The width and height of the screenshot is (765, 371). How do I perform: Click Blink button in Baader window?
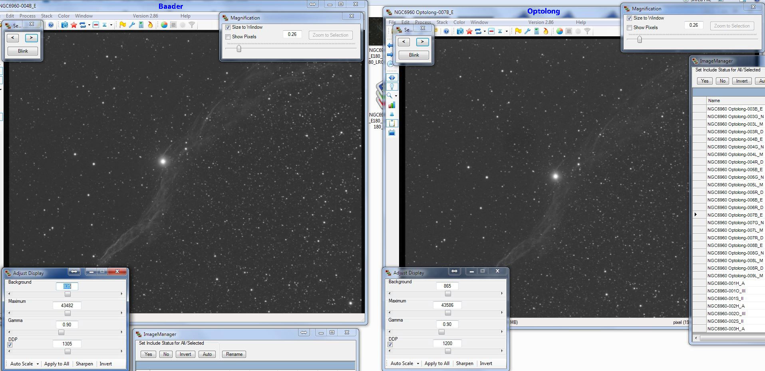coord(23,51)
